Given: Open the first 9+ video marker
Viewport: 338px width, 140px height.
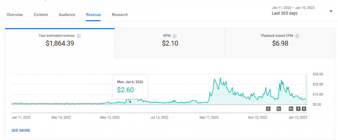Looking at the screenshot, I should (279, 109).
